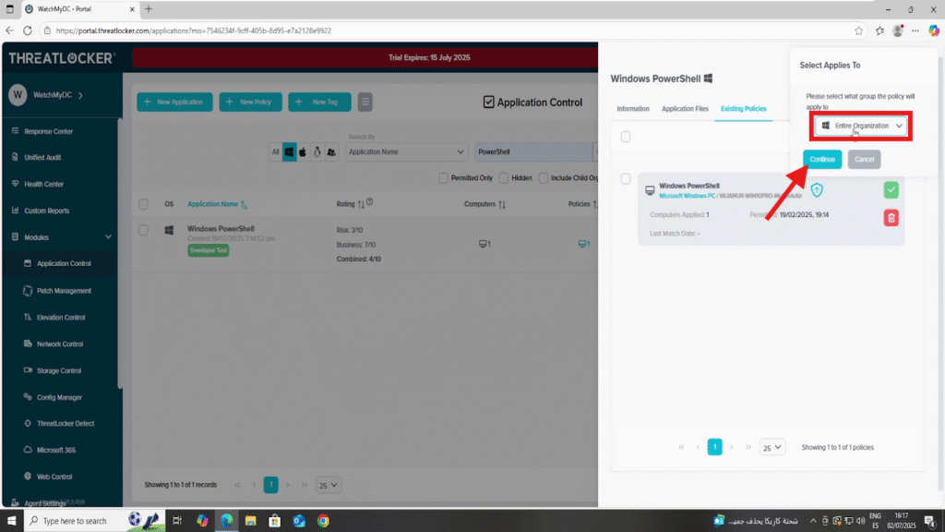Open Custom Reports in the sidebar
Screen dimensions: 945x532
coord(46,211)
